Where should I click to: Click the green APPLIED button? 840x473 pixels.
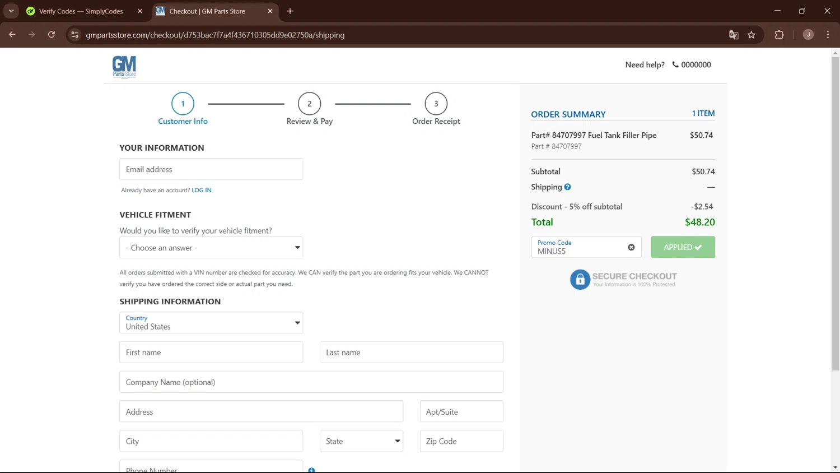[x=683, y=247]
